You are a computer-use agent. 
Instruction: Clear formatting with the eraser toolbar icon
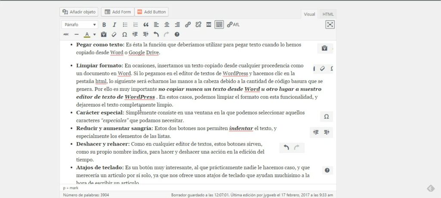(x=114, y=34)
